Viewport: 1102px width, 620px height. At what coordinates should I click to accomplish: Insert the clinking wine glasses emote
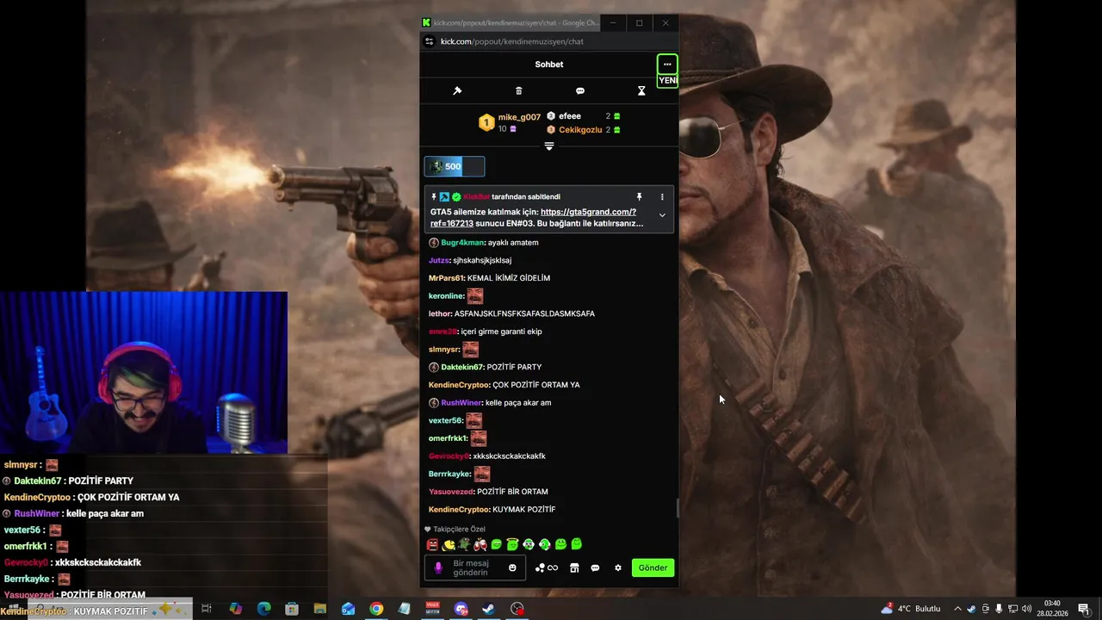point(480,544)
